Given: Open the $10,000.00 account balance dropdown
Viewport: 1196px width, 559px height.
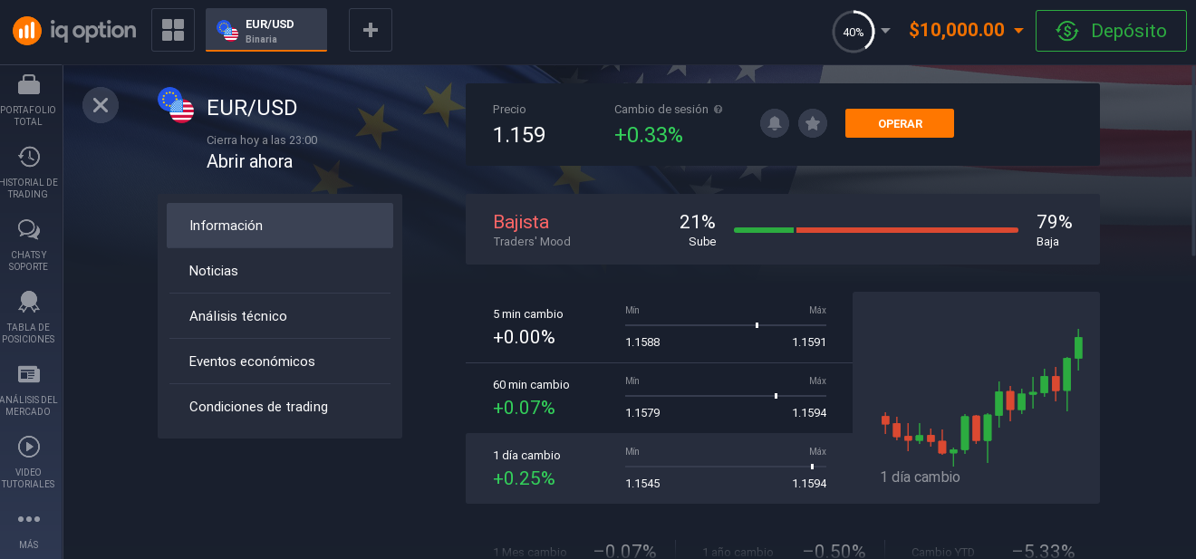Looking at the screenshot, I should tap(966, 30).
